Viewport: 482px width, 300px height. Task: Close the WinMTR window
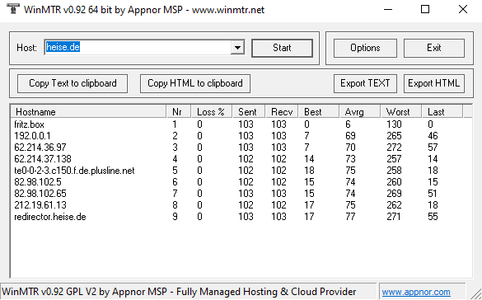click(x=462, y=9)
